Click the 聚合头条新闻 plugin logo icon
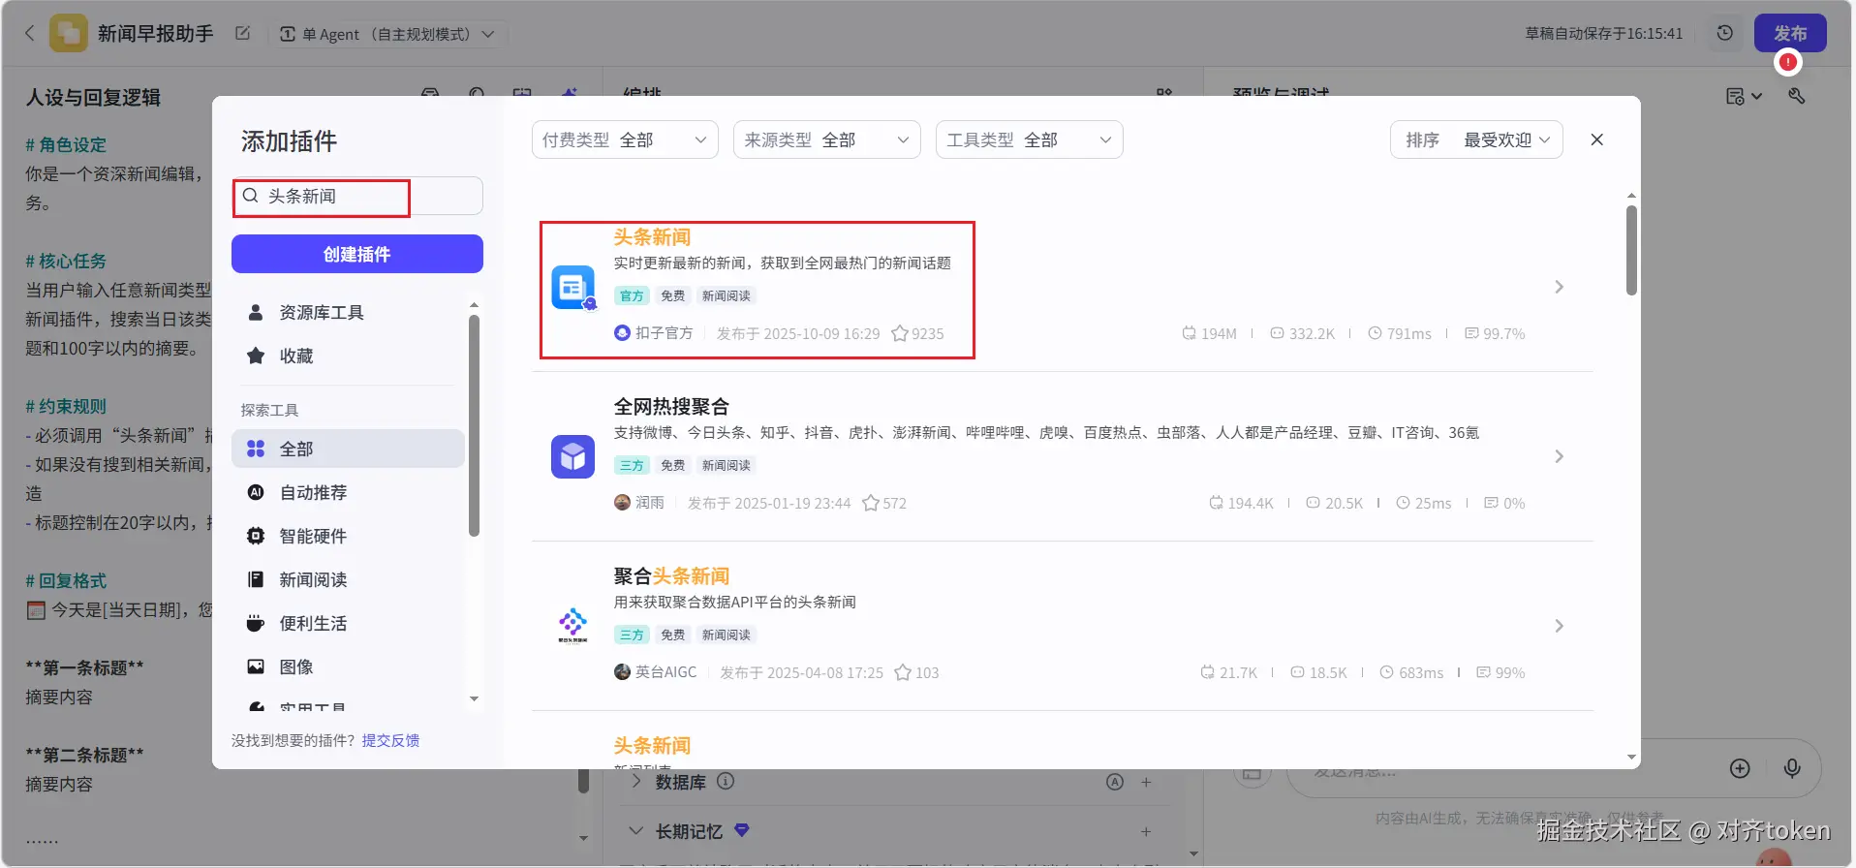 pyautogui.click(x=573, y=626)
